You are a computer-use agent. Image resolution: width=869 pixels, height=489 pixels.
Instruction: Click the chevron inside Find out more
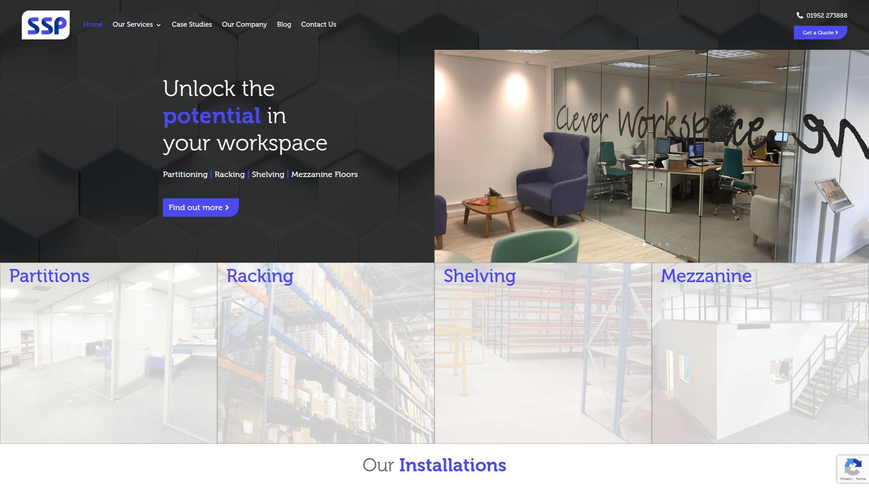[x=227, y=207]
